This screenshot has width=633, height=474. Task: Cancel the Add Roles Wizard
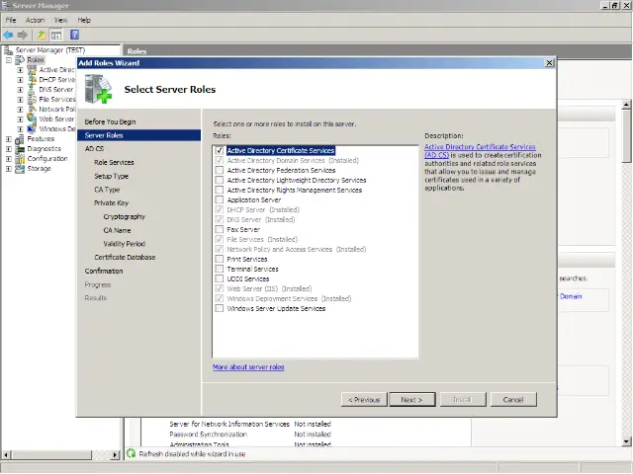click(x=513, y=399)
